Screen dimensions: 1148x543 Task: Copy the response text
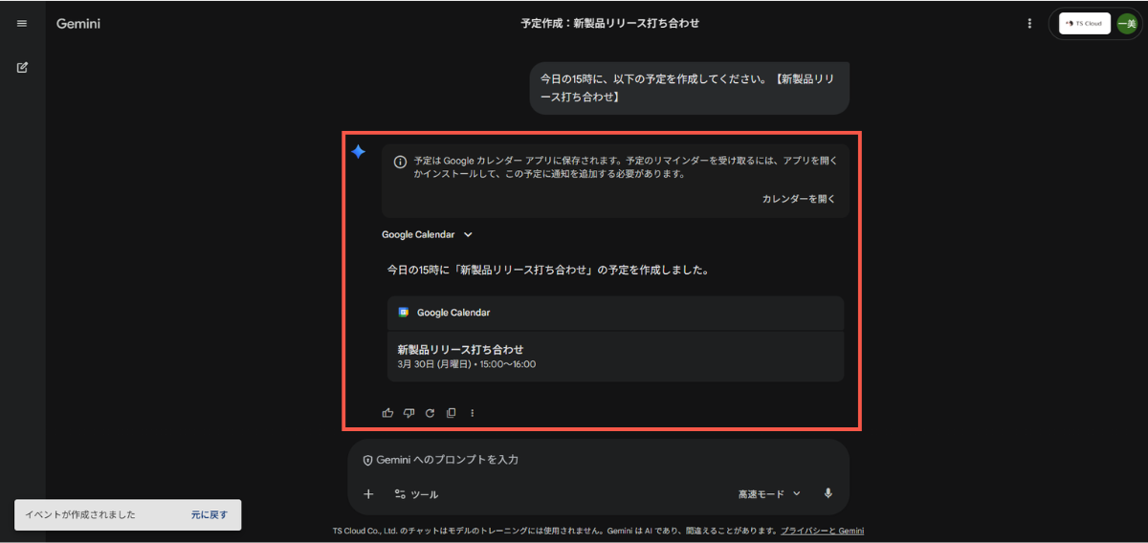[x=451, y=413]
